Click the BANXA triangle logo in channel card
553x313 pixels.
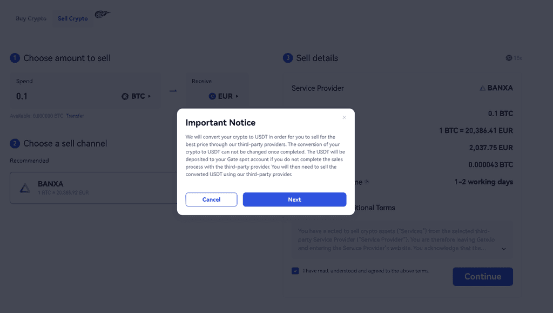(x=25, y=188)
